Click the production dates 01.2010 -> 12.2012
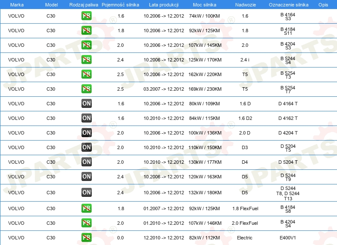Image resolution: width=337 pixels, height=245 pixels. click(164, 223)
